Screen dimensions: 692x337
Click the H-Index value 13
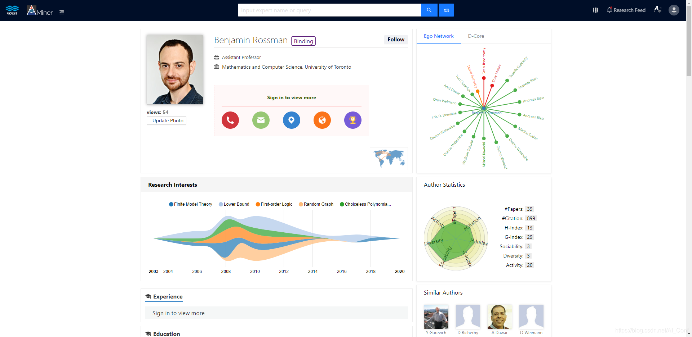[529, 228]
